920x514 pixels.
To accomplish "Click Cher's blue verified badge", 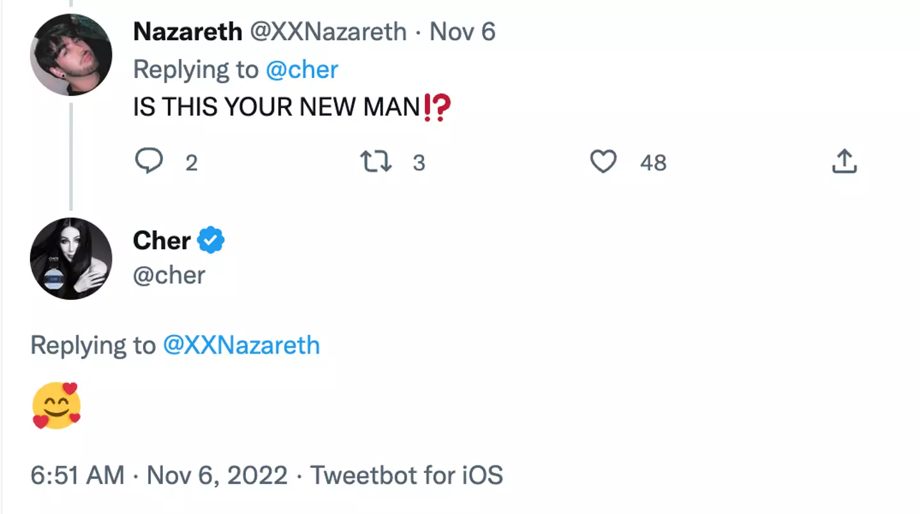I will coord(211,241).
